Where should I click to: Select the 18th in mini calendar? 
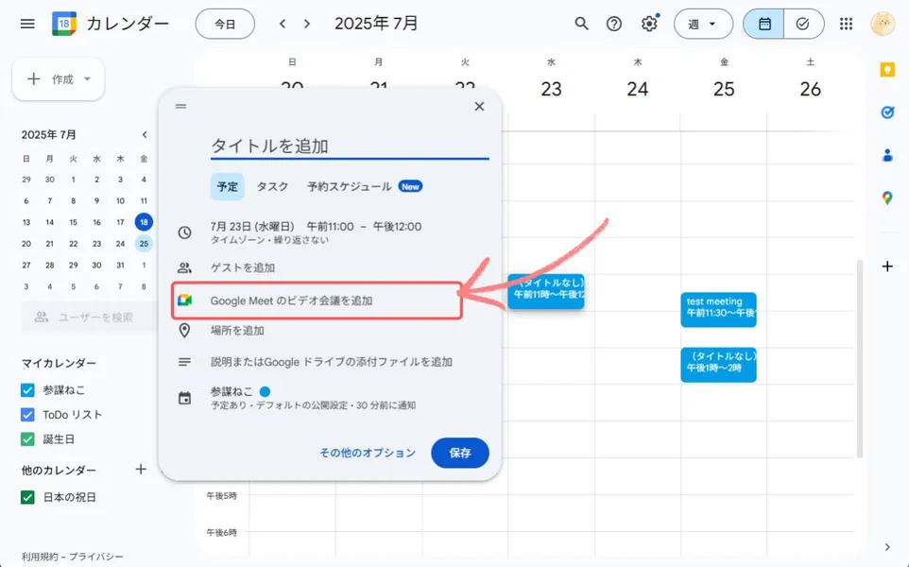pos(144,222)
